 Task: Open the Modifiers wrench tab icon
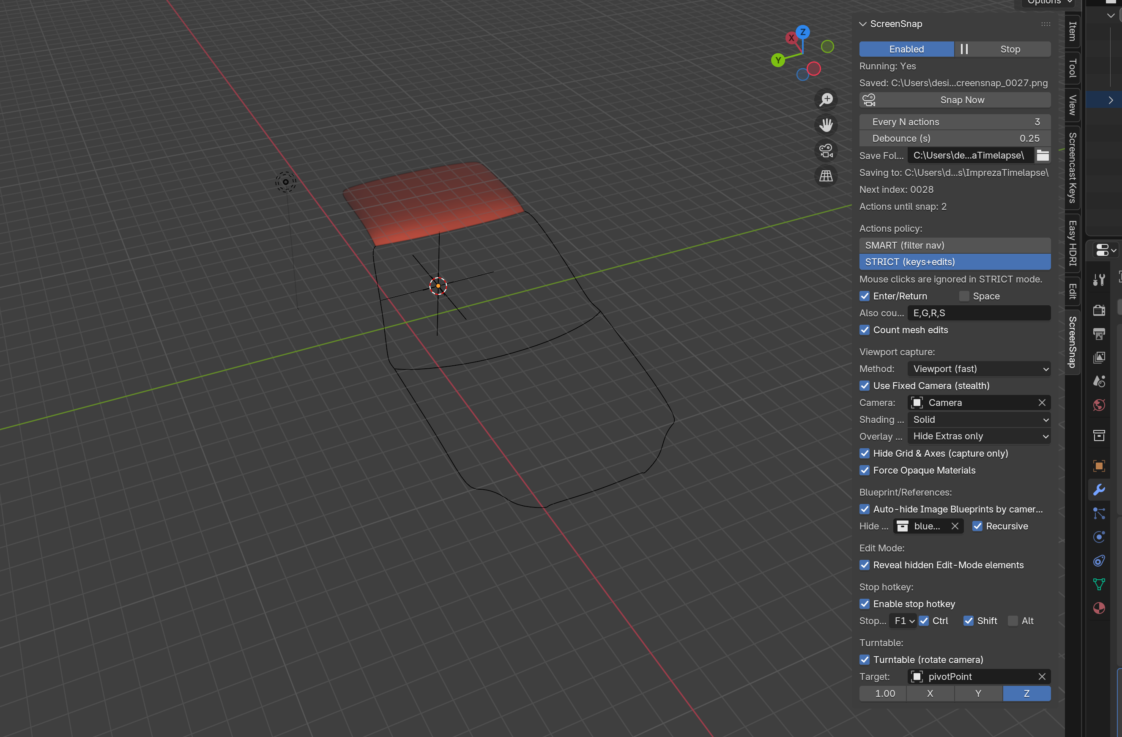click(x=1099, y=490)
